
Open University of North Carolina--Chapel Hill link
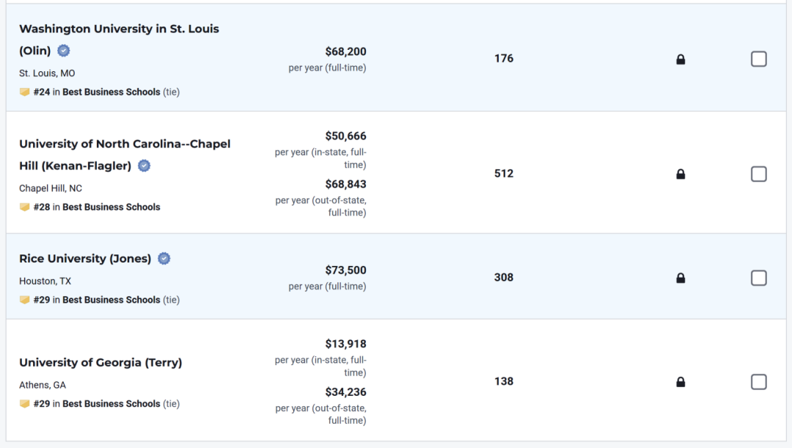(x=125, y=144)
